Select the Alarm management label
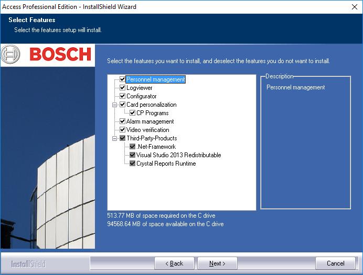363x275 pixels. click(x=150, y=121)
